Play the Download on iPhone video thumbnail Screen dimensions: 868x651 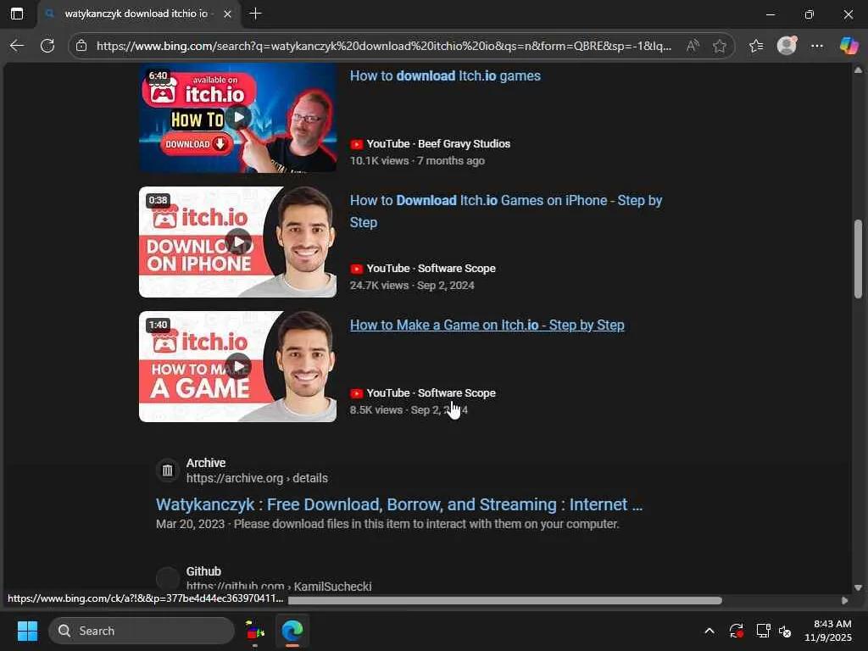pyautogui.click(x=237, y=242)
